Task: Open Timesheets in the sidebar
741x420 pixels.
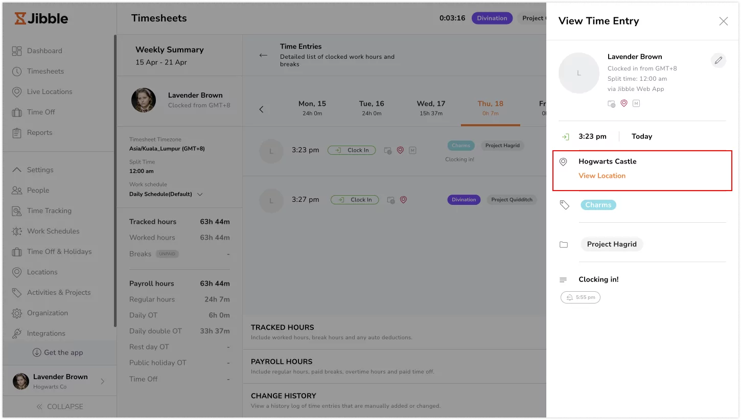Action: point(45,71)
